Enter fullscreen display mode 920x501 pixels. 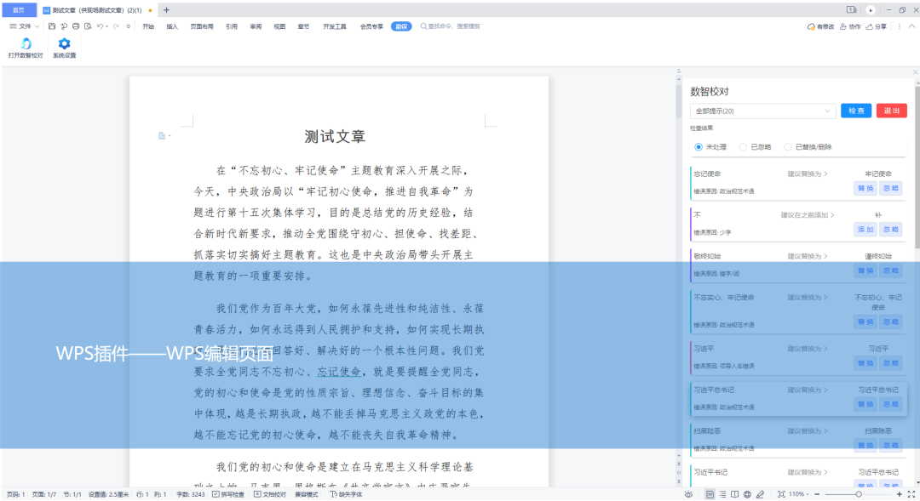(x=911, y=494)
